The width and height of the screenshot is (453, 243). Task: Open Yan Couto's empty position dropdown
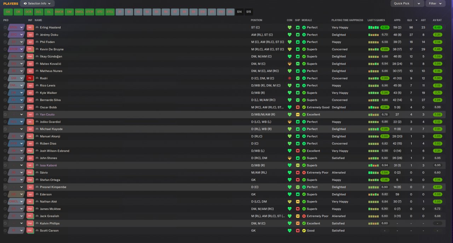[16, 115]
